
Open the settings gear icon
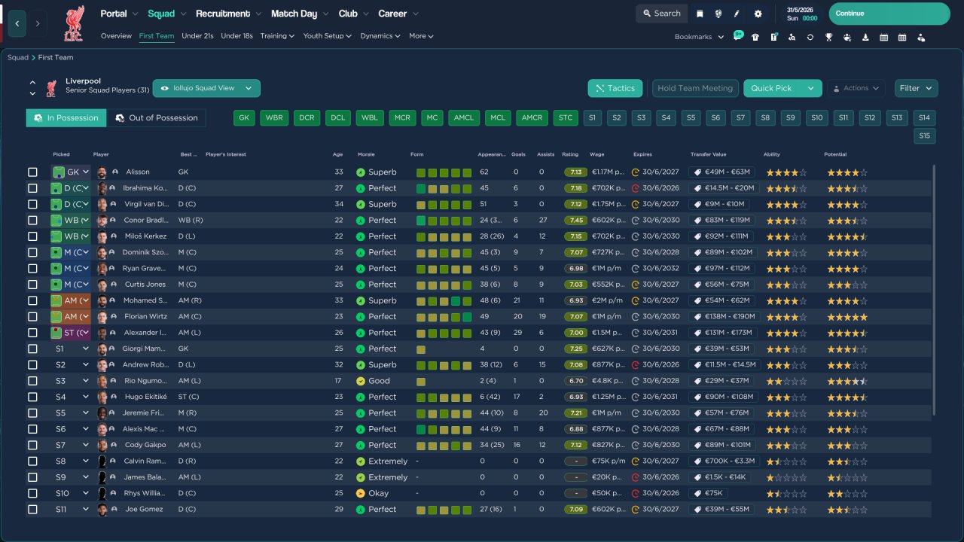(x=758, y=14)
